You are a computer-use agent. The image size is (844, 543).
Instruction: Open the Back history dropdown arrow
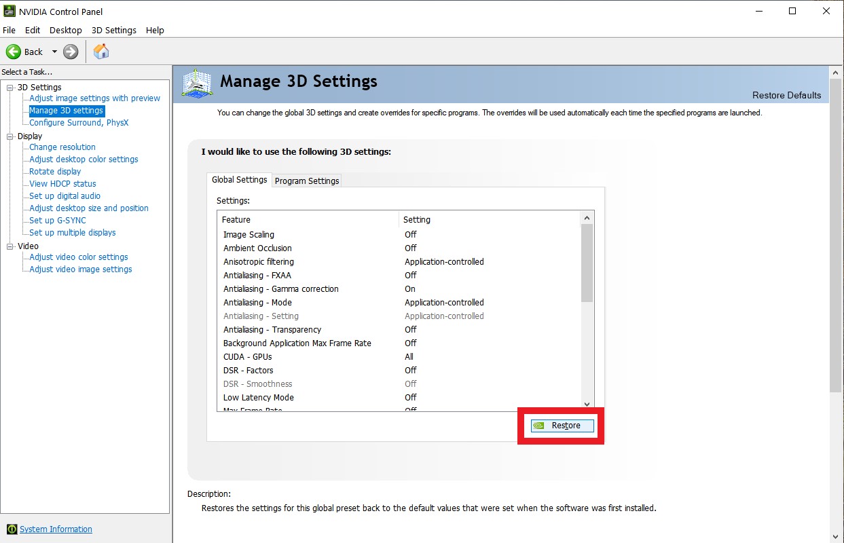[x=54, y=52]
